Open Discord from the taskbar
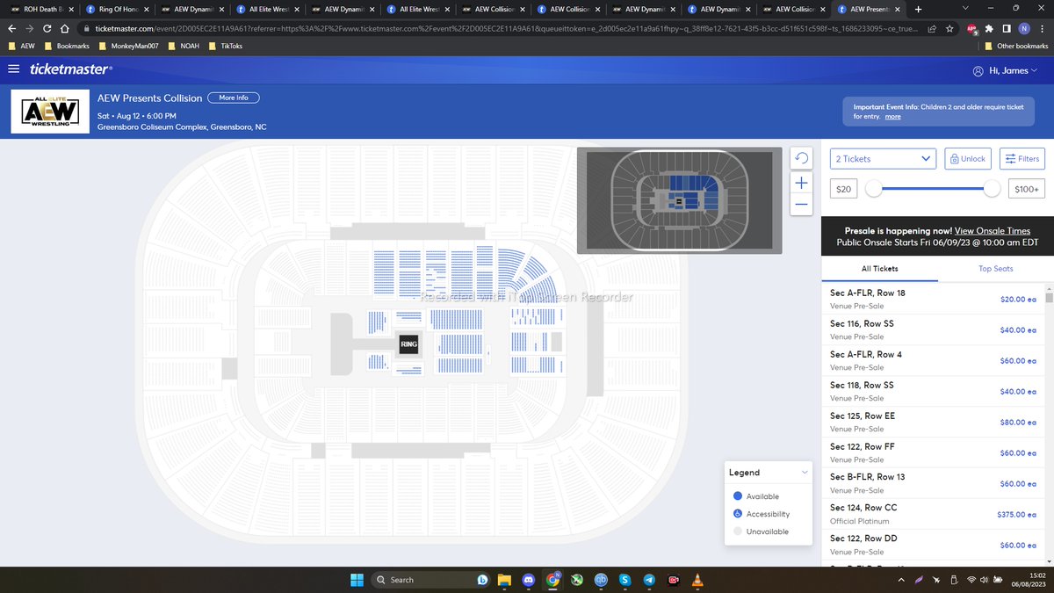This screenshot has width=1054, height=593. (x=529, y=580)
